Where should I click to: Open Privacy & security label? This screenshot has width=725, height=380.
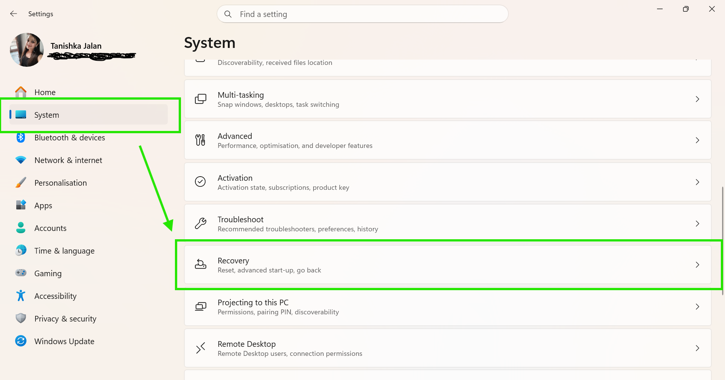[x=65, y=319]
